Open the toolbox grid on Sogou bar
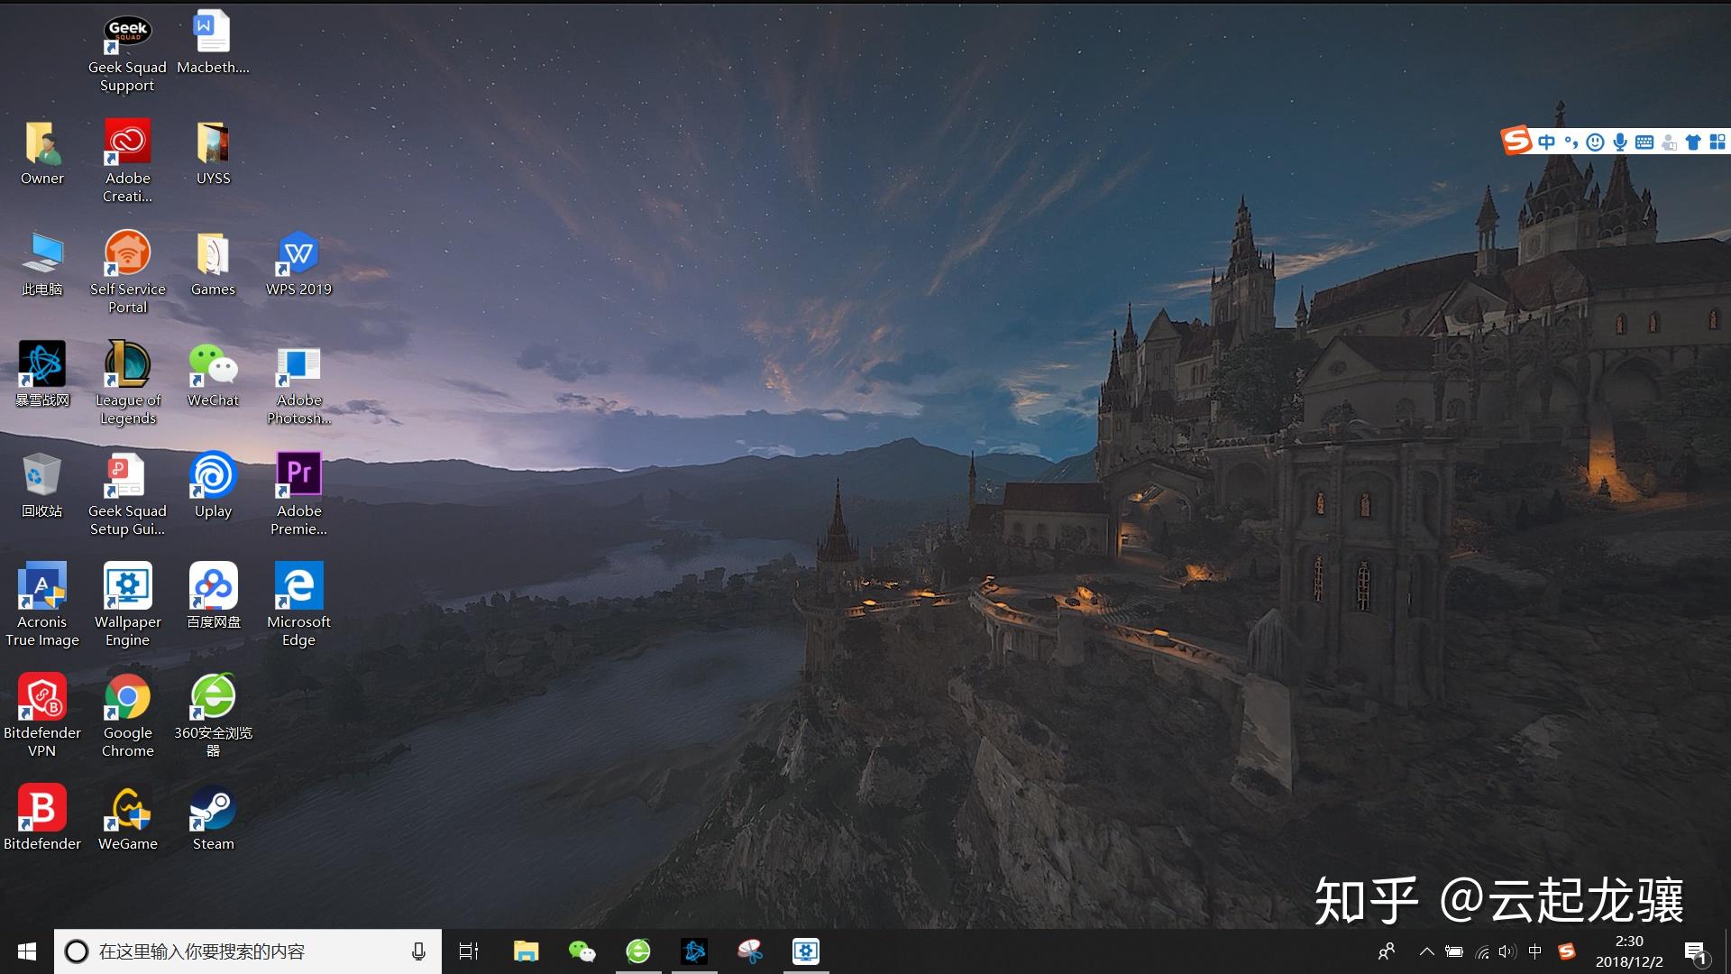 (1717, 142)
